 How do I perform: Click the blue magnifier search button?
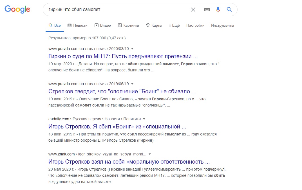click(229, 10)
